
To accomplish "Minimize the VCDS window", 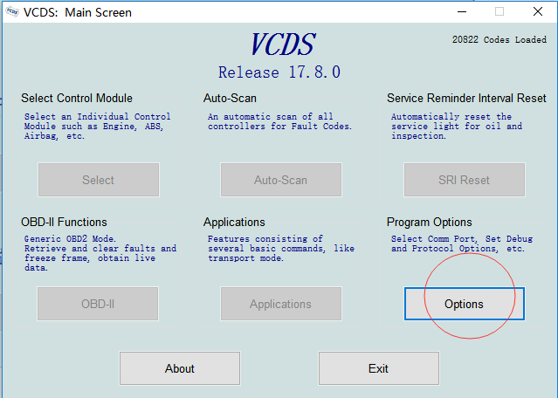I will (x=462, y=11).
